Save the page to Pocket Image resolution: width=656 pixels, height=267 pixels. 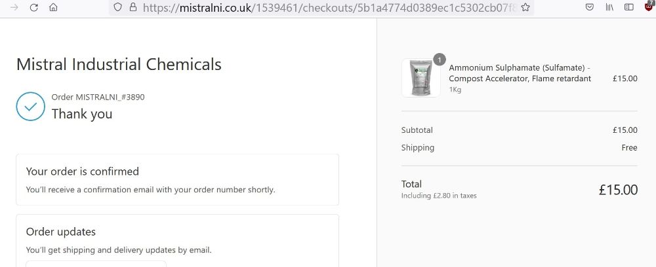click(x=590, y=7)
